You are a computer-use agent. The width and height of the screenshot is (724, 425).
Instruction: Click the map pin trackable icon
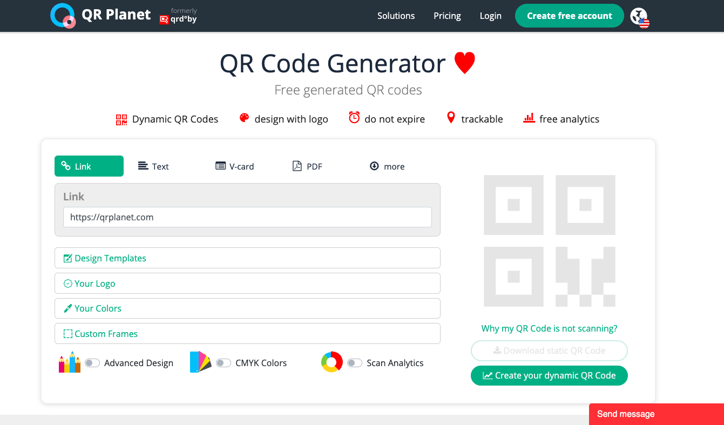click(x=451, y=118)
